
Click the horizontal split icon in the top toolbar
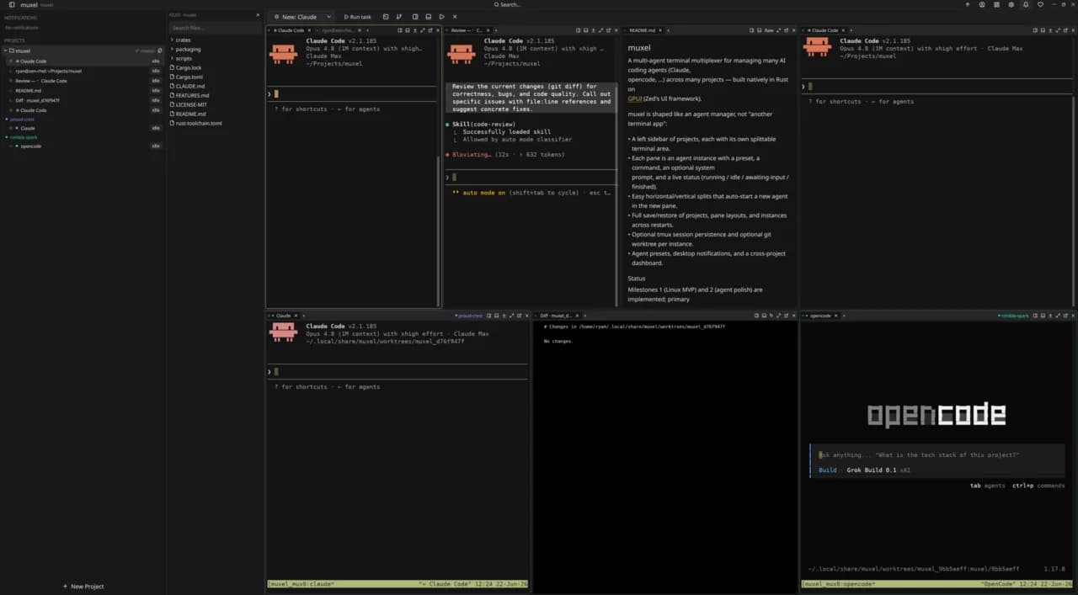point(429,17)
